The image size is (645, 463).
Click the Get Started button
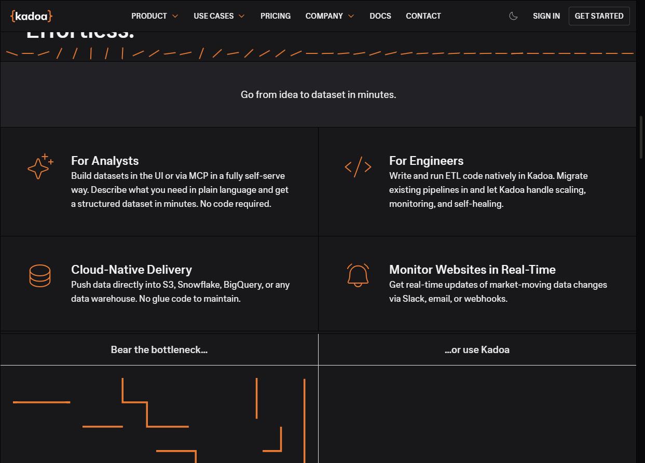tap(599, 16)
